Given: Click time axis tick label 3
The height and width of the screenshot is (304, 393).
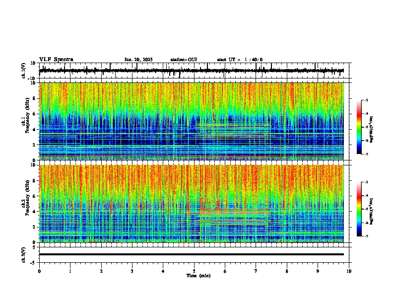Looking at the screenshot, I should pyautogui.click(x=132, y=271).
